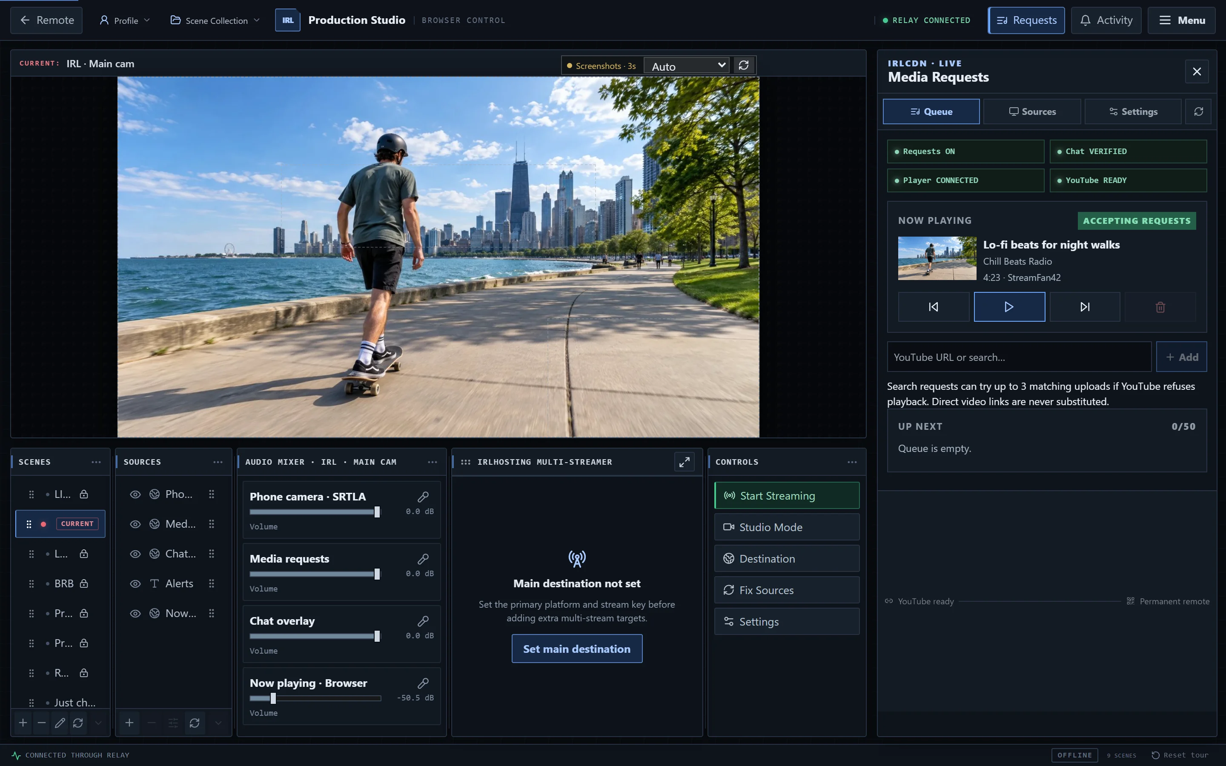
Task: Open the Scene Collection dropdown
Action: [x=215, y=20]
